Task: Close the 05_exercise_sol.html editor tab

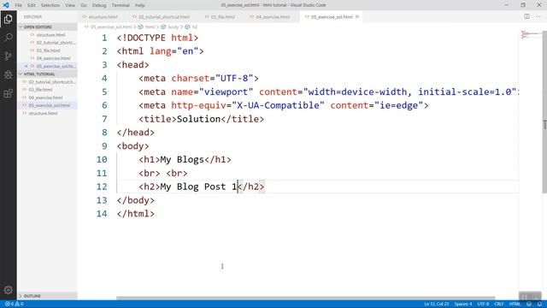Action: 357,17
